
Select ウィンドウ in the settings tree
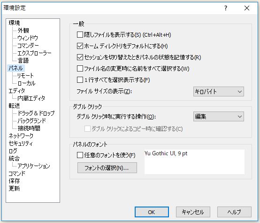pos(28,38)
